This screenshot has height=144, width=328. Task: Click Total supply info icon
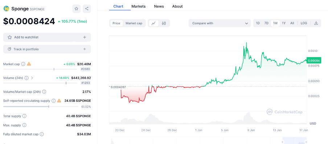24,116
